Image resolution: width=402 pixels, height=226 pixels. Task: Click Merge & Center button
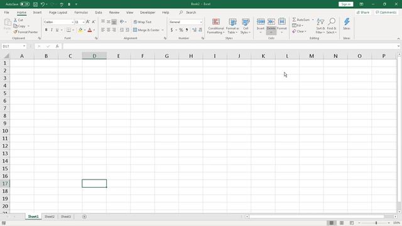click(x=146, y=30)
